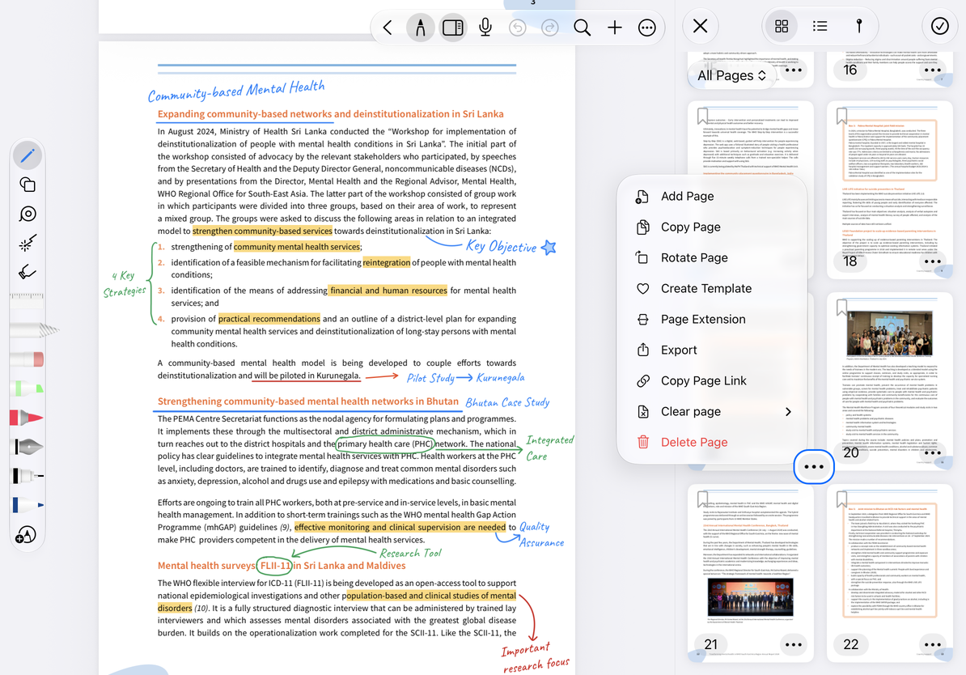Image resolution: width=966 pixels, height=675 pixels.
Task: Close the page thumbnails panel with X
Action: click(x=701, y=26)
